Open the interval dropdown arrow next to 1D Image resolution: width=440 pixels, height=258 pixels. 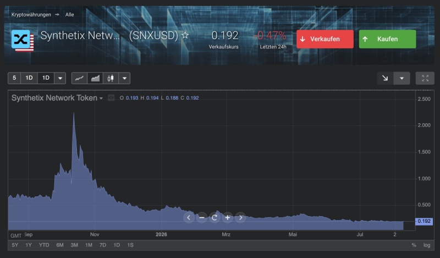(x=60, y=78)
